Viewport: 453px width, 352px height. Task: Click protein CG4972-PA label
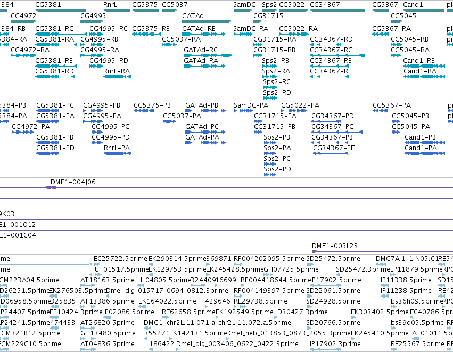31,127
